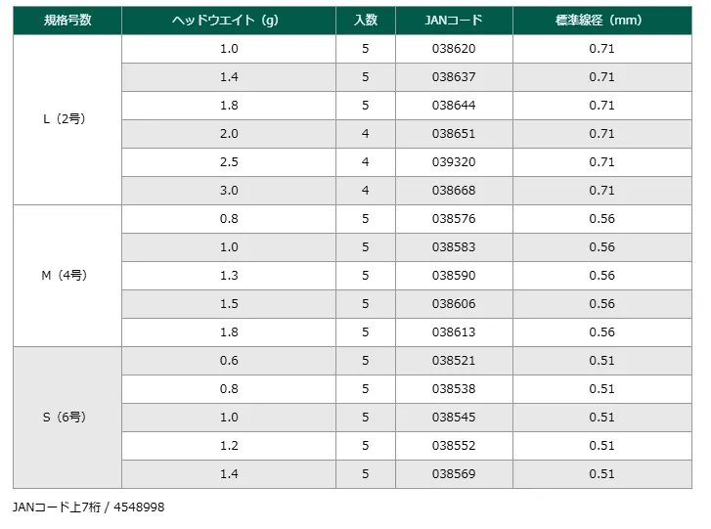Select JAN code 038569 cell
711x529 pixels.
[454, 474]
